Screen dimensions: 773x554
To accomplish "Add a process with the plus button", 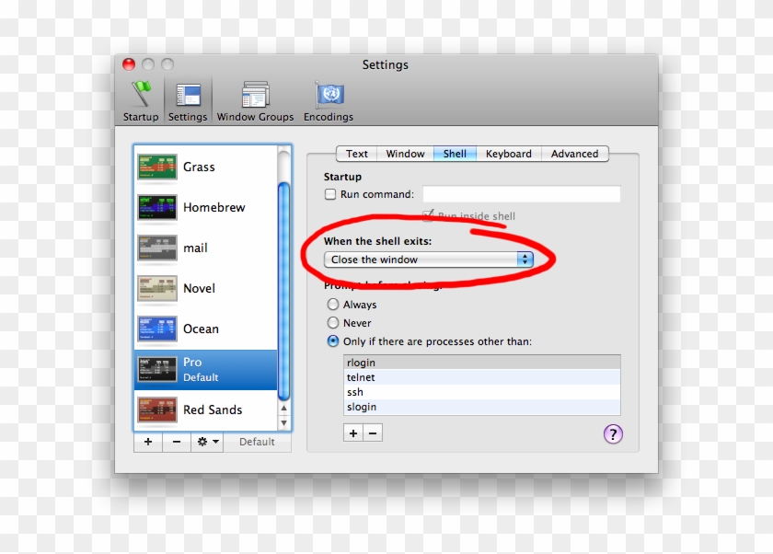I will pos(353,433).
